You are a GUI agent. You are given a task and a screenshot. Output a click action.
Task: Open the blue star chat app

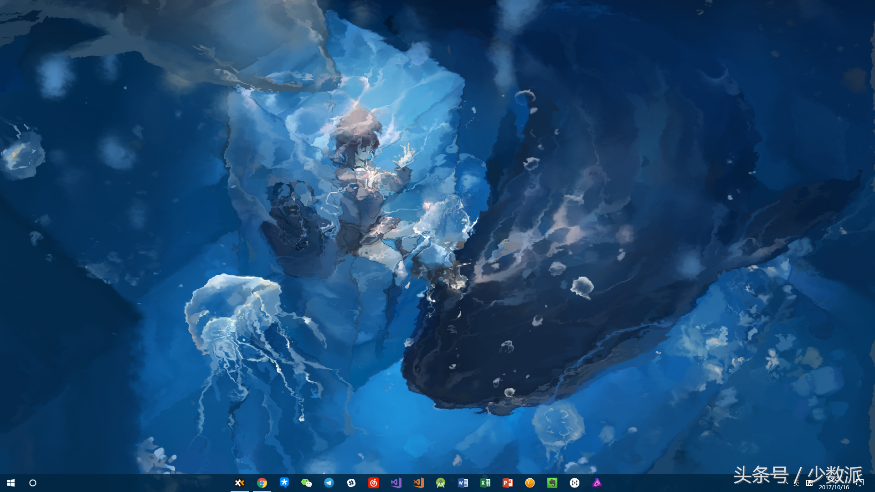[284, 482]
